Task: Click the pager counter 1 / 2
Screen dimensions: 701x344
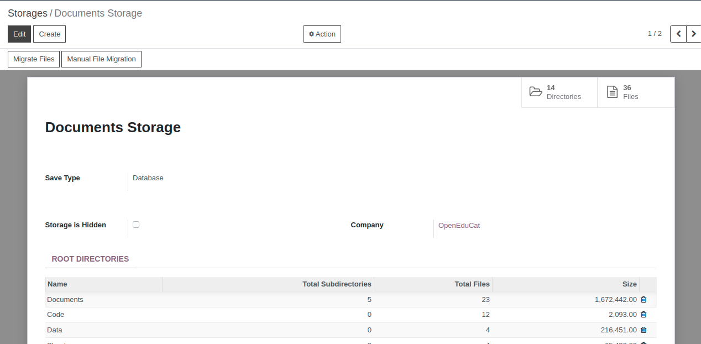Action: tap(655, 34)
